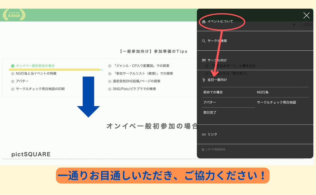Click the booth icon beside サークル向け
This screenshot has width=316, height=195.
coord(204,60)
